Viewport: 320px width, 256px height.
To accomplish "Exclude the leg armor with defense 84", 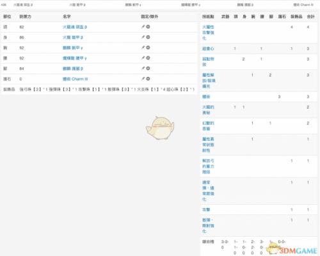I will 148,68.
